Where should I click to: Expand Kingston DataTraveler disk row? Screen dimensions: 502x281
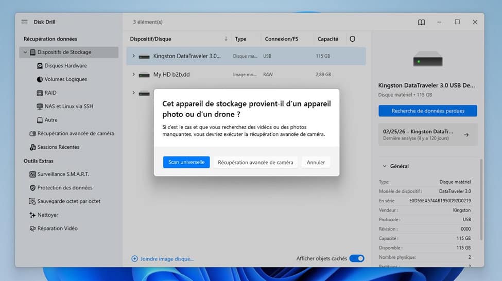(133, 56)
